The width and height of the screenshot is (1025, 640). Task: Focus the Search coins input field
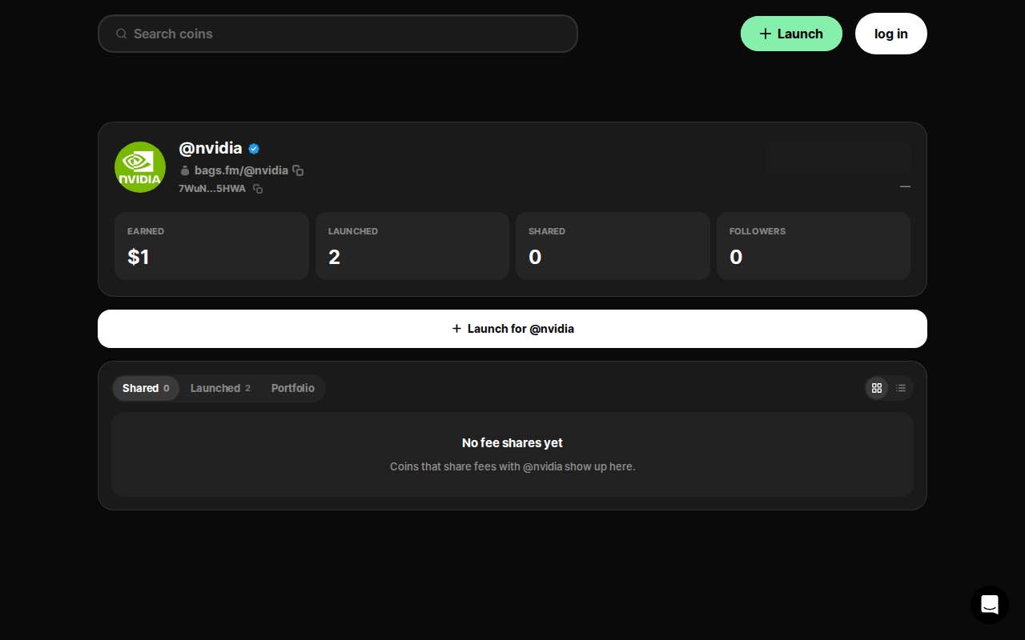coord(338,34)
